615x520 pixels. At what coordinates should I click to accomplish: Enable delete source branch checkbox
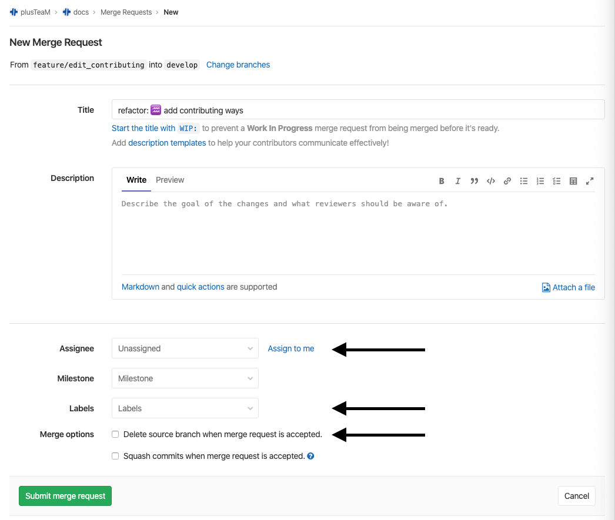116,435
